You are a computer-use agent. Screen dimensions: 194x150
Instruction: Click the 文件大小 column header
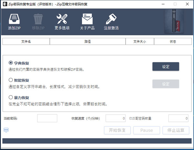140,41
